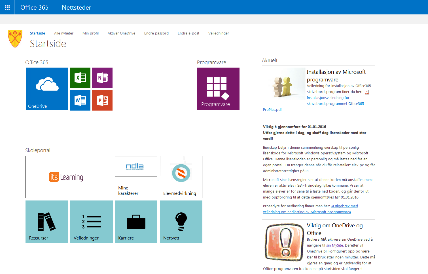Choose Aktiver OneDrive in navigation
Screen dimensions: 428x274
click(121, 33)
